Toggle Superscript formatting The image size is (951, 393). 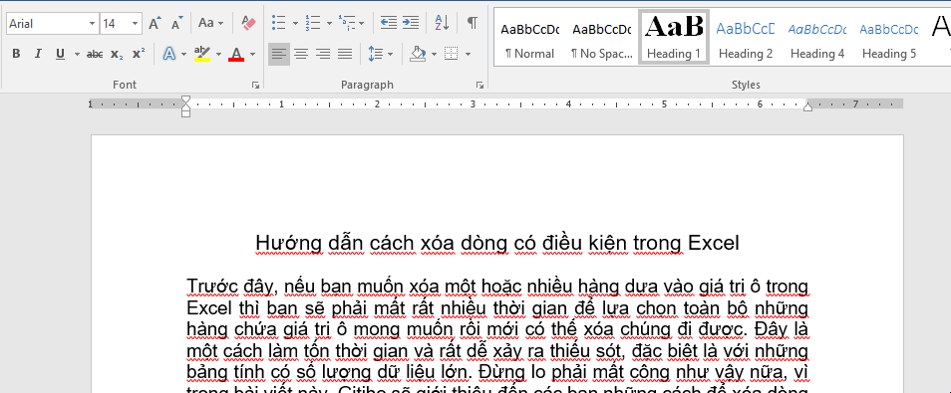pos(139,54)
